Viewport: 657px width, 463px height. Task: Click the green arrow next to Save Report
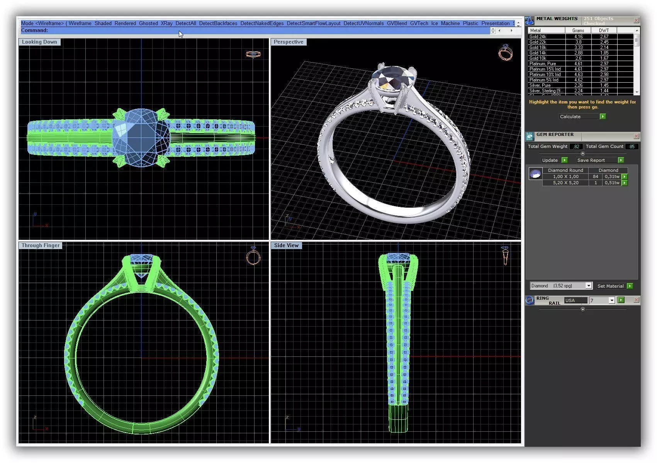click(x=621, y=160)
